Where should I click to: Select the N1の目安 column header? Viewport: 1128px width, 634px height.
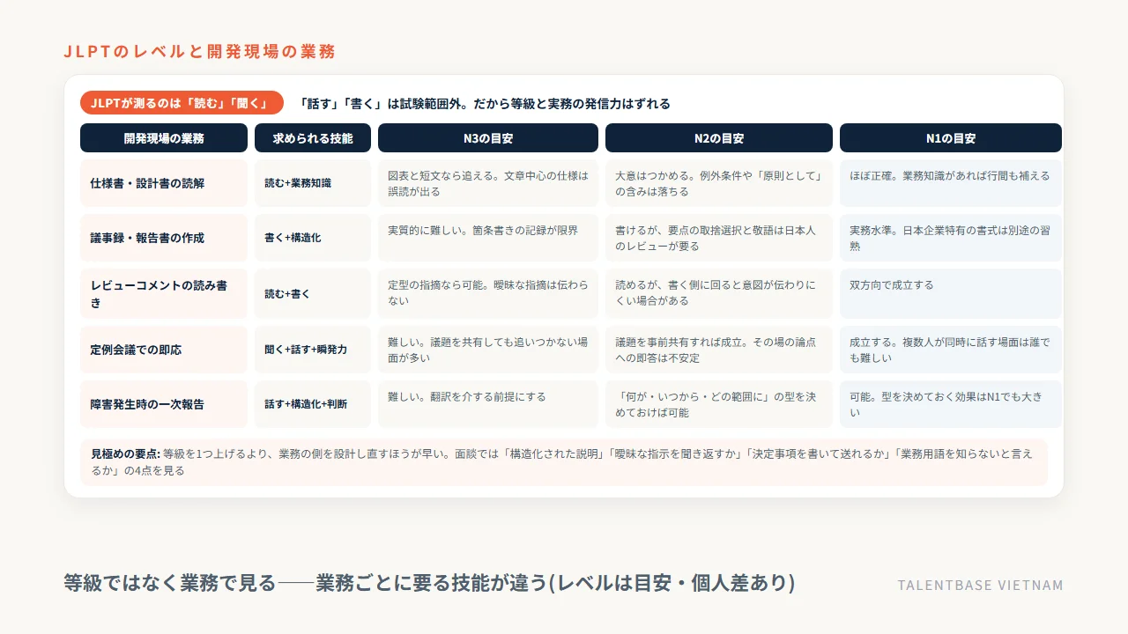[951, 138]
